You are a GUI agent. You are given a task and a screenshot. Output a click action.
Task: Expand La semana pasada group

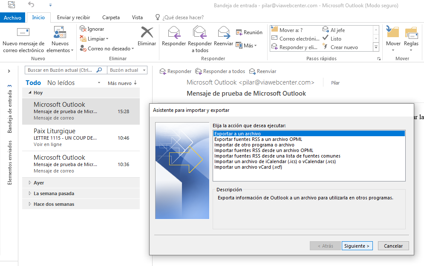click(x=30, y=193)
